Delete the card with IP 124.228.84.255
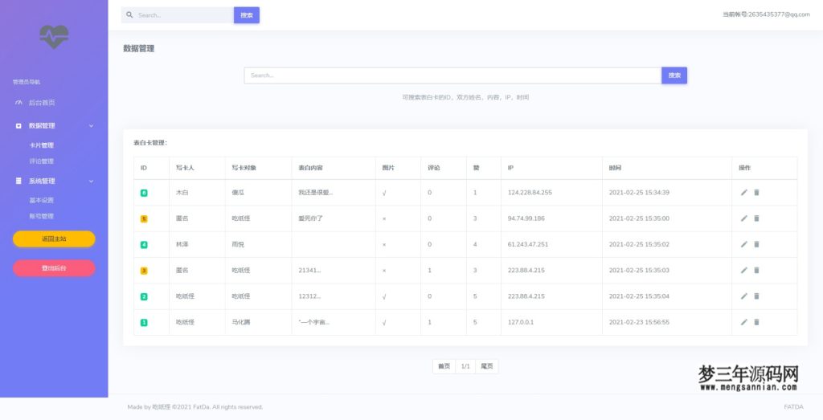Screen dimensions: 823x420 coord(756,193)
